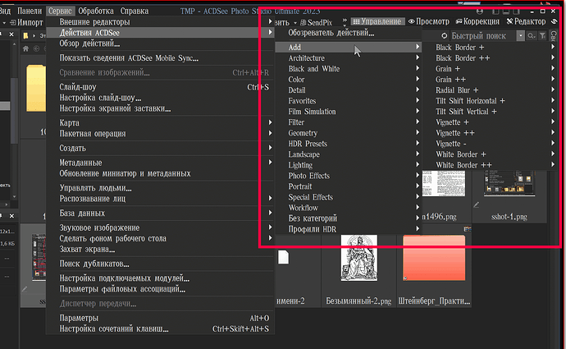Open the Black and White actions category
The height and width of the screenshot is (349, 566).
pyautogui.click(x=349, y=69)
